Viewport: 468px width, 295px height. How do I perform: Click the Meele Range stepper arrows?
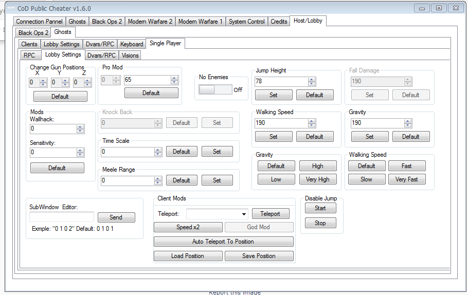158,180
